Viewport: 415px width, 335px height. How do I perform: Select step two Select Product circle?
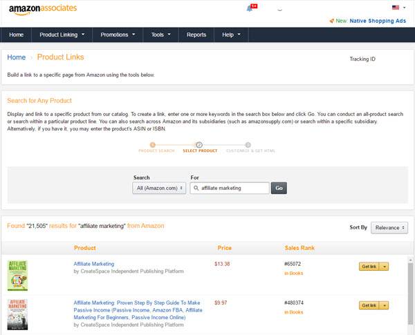pyautogui.click(x=199, y=144)
